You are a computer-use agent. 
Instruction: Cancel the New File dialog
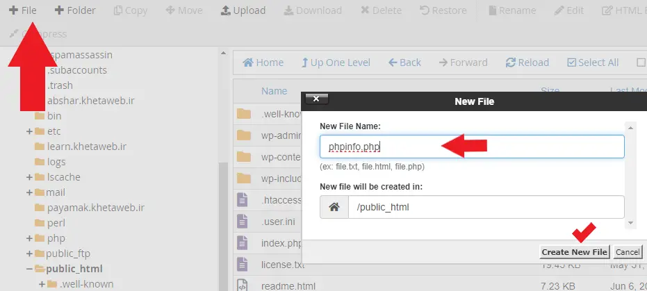[x=627, y=252]
